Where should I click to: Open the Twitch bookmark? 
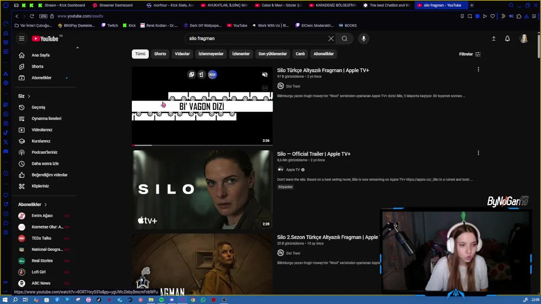109,25
